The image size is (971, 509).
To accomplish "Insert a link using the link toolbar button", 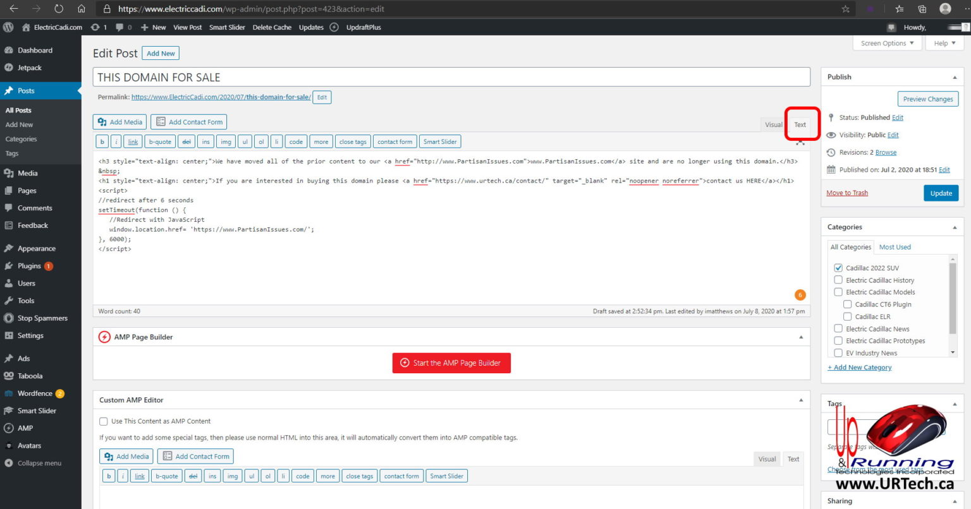I will 133,141.
